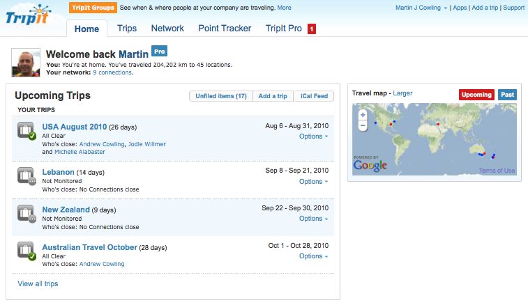Click the Sep 22 - Sep 30, 2010 date
The width and height of the screenshot is (528, 305).
pyautogui.click(x=295, y=208)
